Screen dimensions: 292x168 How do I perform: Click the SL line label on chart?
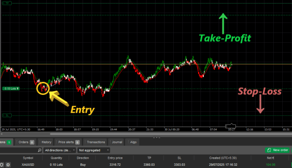coord(7,115)
